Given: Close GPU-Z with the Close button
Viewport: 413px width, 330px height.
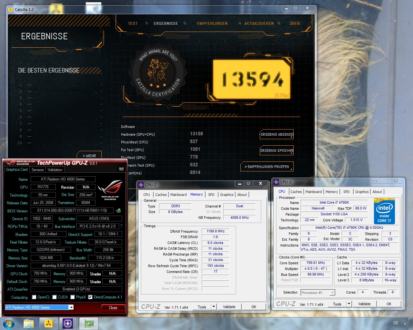Looking at the screenshot, I should [113, 308].
